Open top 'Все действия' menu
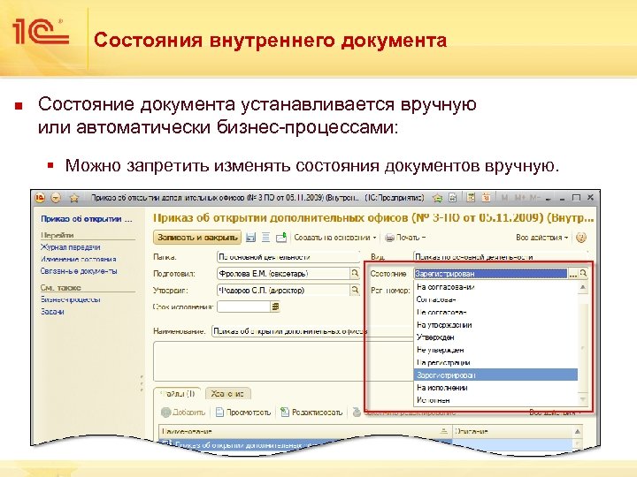Screen dimensions: 637x477 542,238
